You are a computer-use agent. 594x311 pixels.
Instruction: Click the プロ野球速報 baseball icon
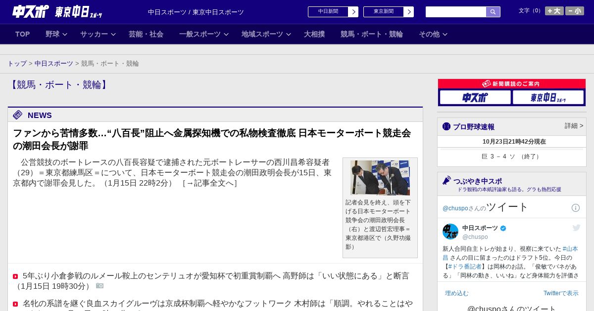[446, 126]
